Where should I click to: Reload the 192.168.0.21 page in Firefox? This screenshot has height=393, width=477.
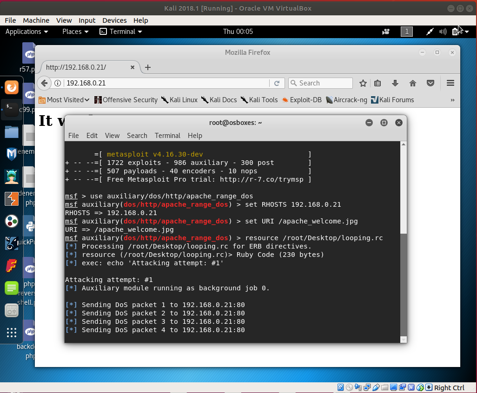coord(277,83)
